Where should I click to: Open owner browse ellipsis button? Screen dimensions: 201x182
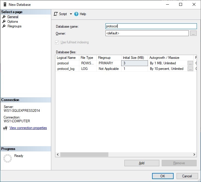click(193, 33)
